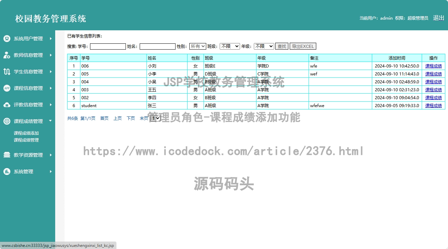Viewport: 448px width, 249px height.
Task: Click 课程成绩 link for student 006
Action: [434, 66]
